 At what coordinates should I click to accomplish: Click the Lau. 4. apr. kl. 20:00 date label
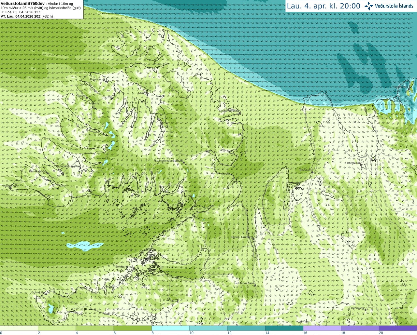(x=324, y=6)
